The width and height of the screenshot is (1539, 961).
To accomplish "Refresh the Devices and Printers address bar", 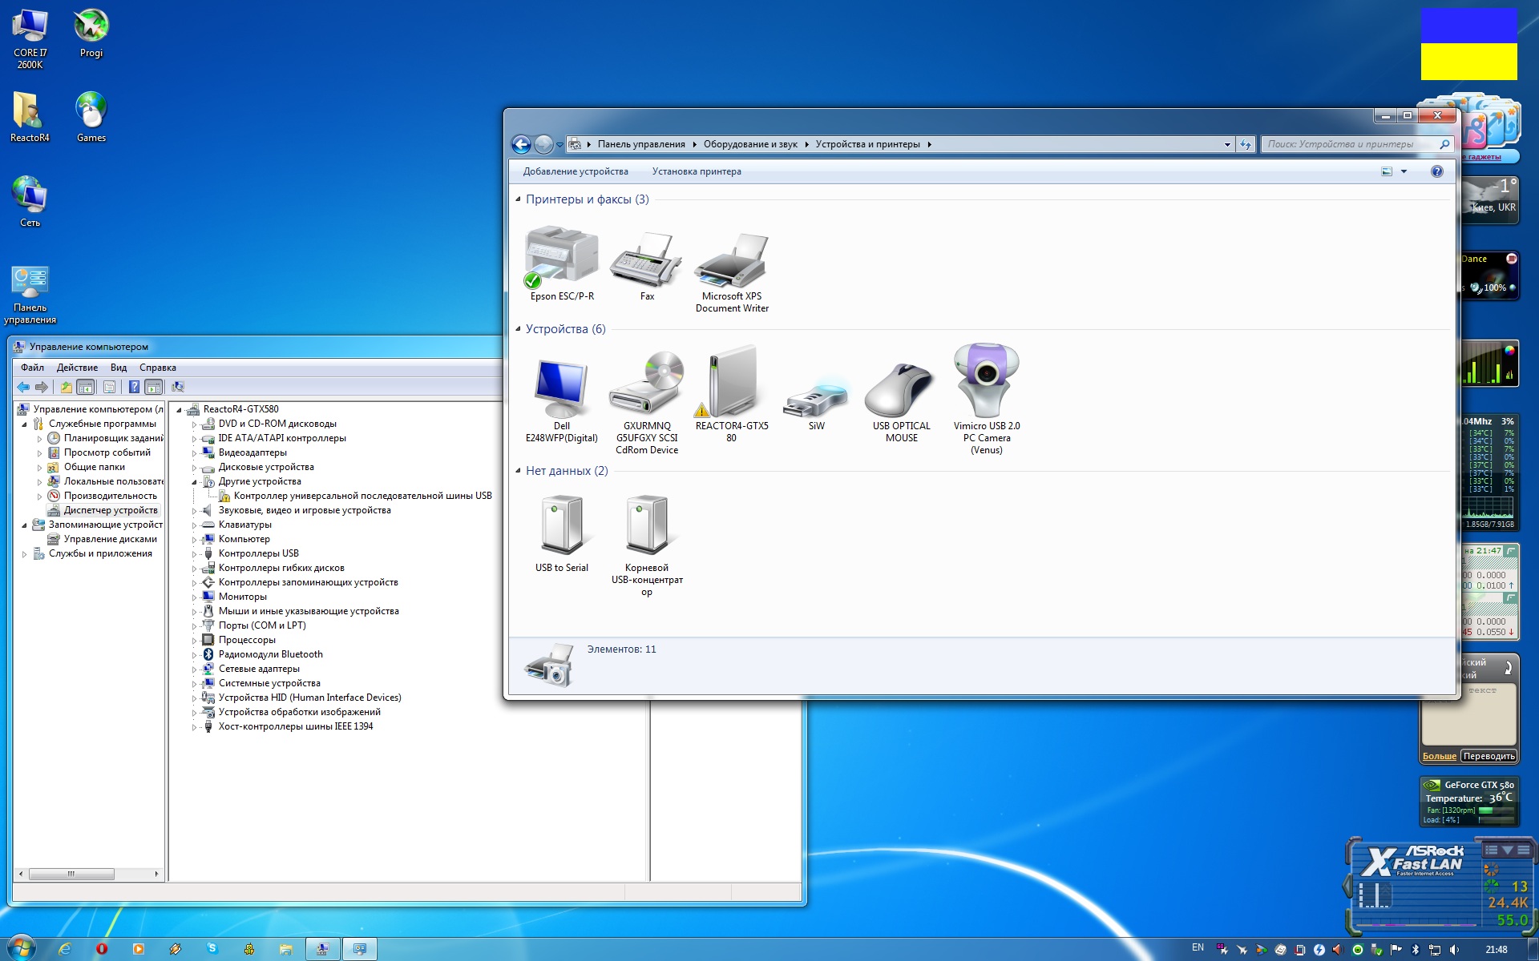I will click(x=1245, y=144).
